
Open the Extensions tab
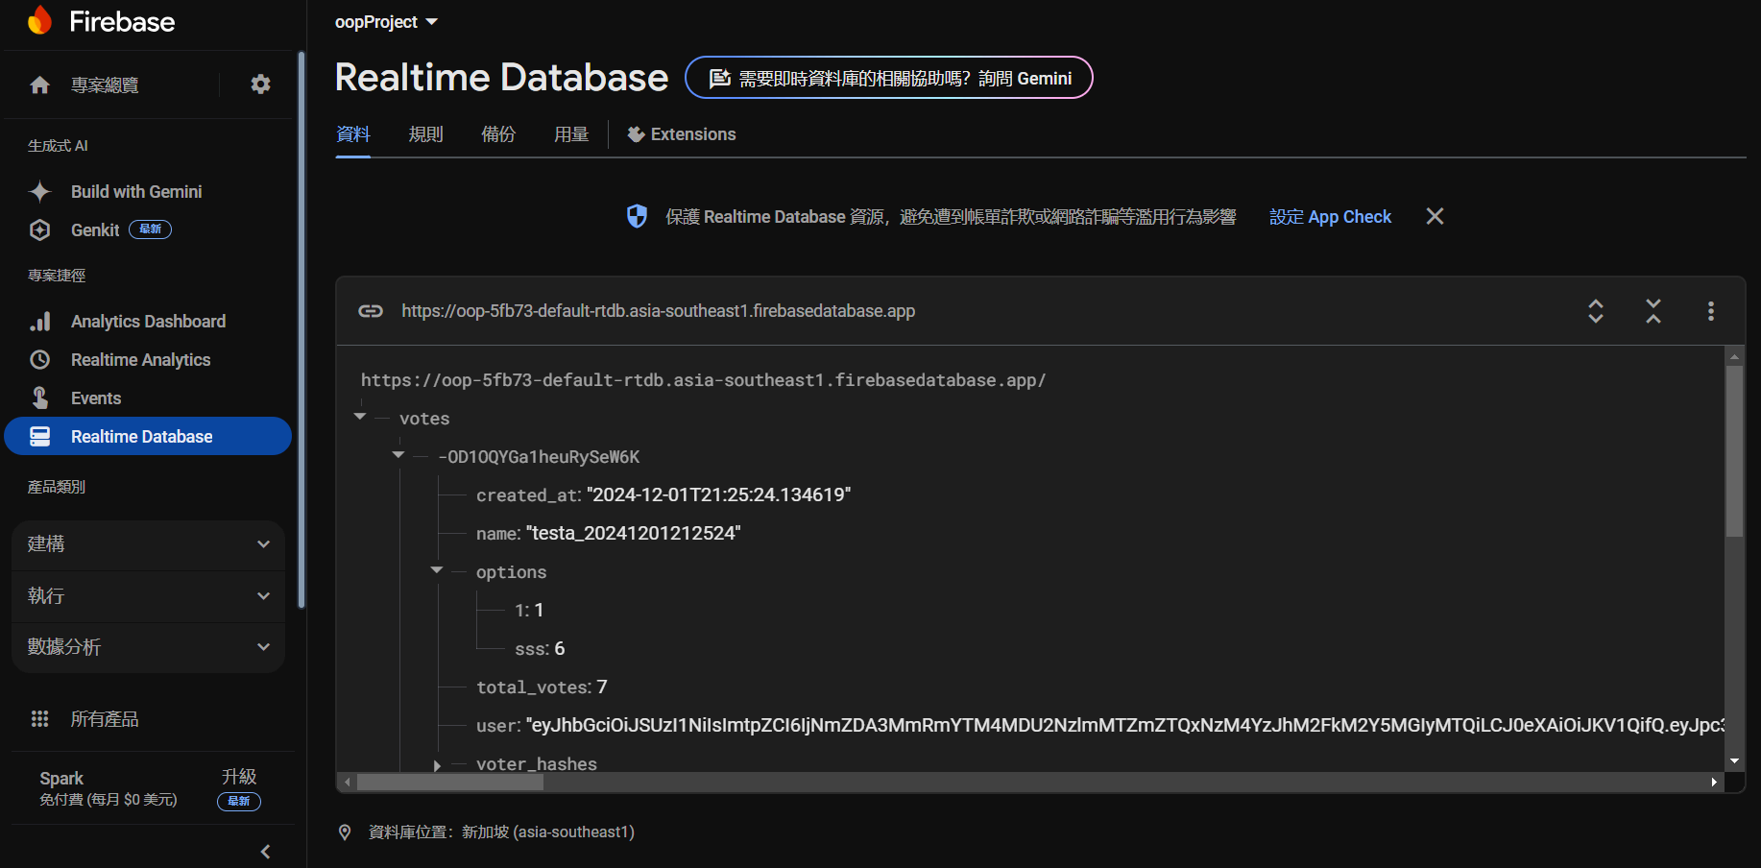(682, 134)
